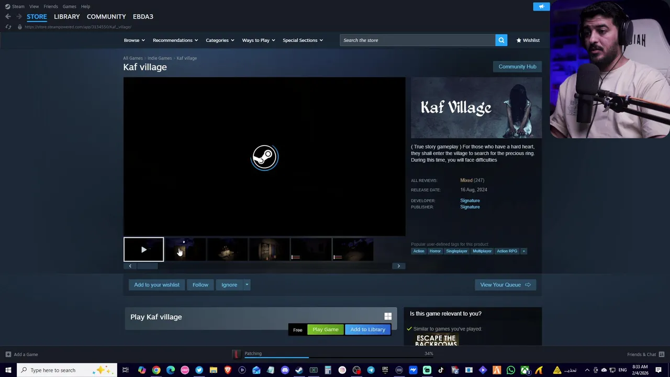Open Wishlist with the star icon
The width and height of the screenshot is (670, 377).
[x=528, y=40]
